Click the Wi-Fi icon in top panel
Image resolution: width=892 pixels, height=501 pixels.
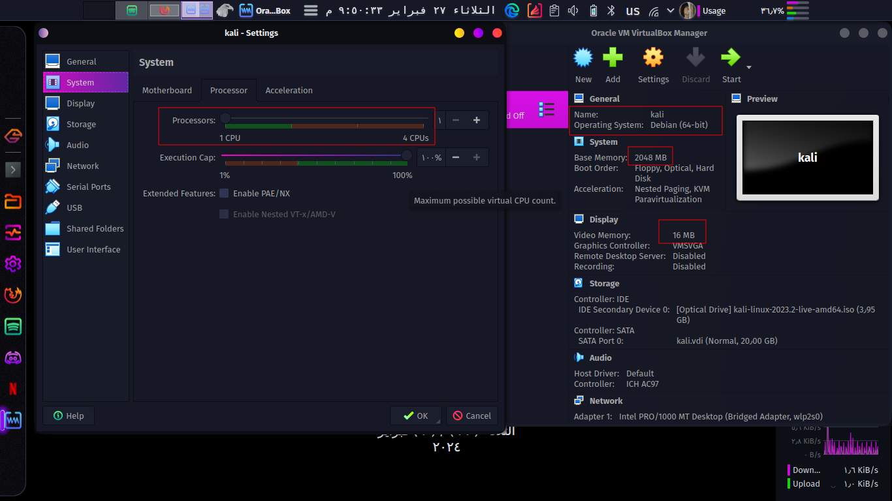pos(654,10)
